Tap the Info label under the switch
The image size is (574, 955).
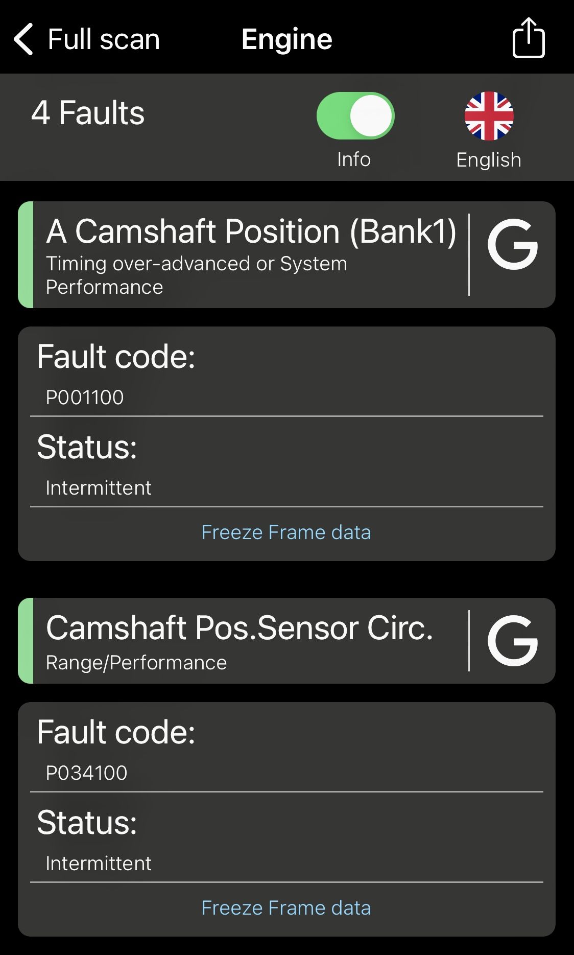pos(354,159)
